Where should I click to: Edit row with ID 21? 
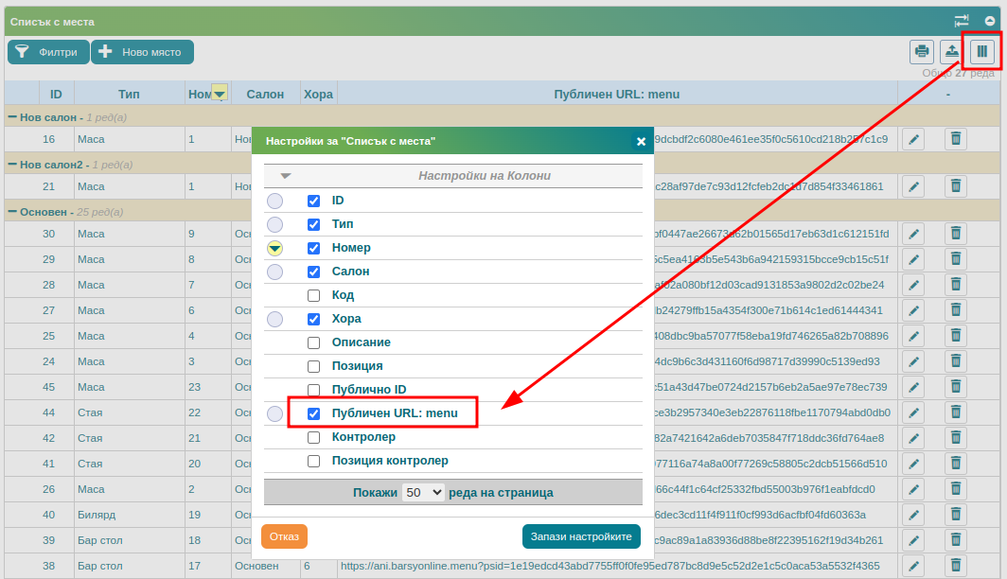point(913,186)
